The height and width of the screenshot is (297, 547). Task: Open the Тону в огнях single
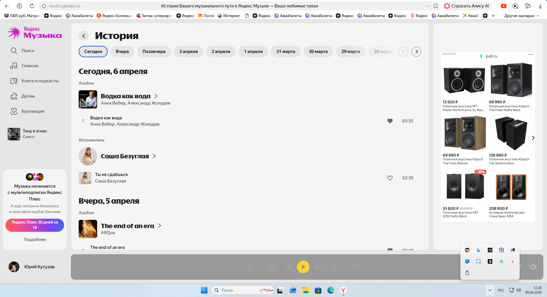coord(28,134)
